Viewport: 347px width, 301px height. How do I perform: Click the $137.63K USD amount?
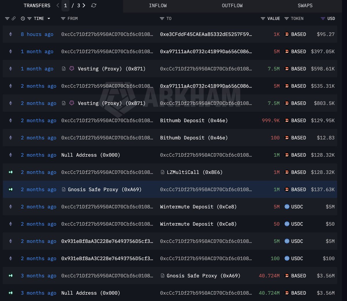[323, 189]
